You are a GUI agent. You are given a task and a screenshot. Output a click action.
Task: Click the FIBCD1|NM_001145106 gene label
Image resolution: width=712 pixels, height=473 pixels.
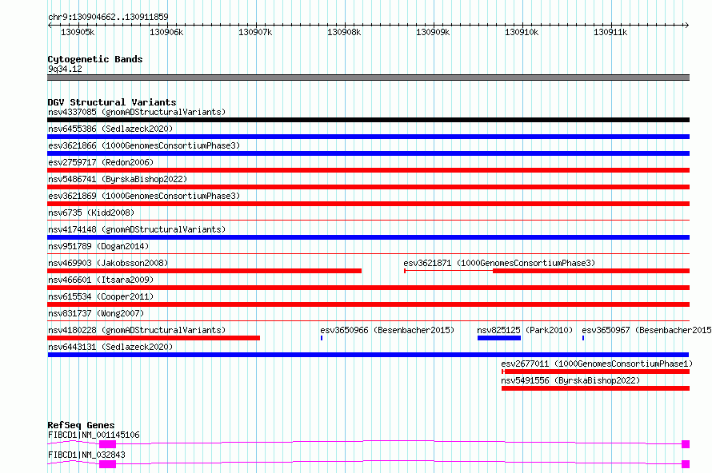pyautogui.click(x=94, y=435)
